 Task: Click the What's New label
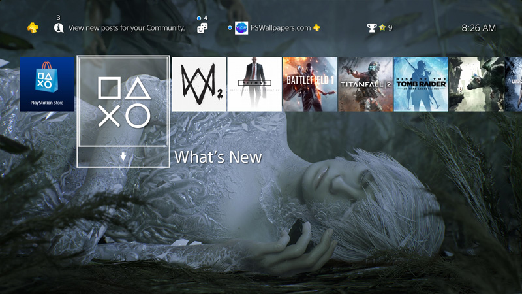tap(219, 157)
